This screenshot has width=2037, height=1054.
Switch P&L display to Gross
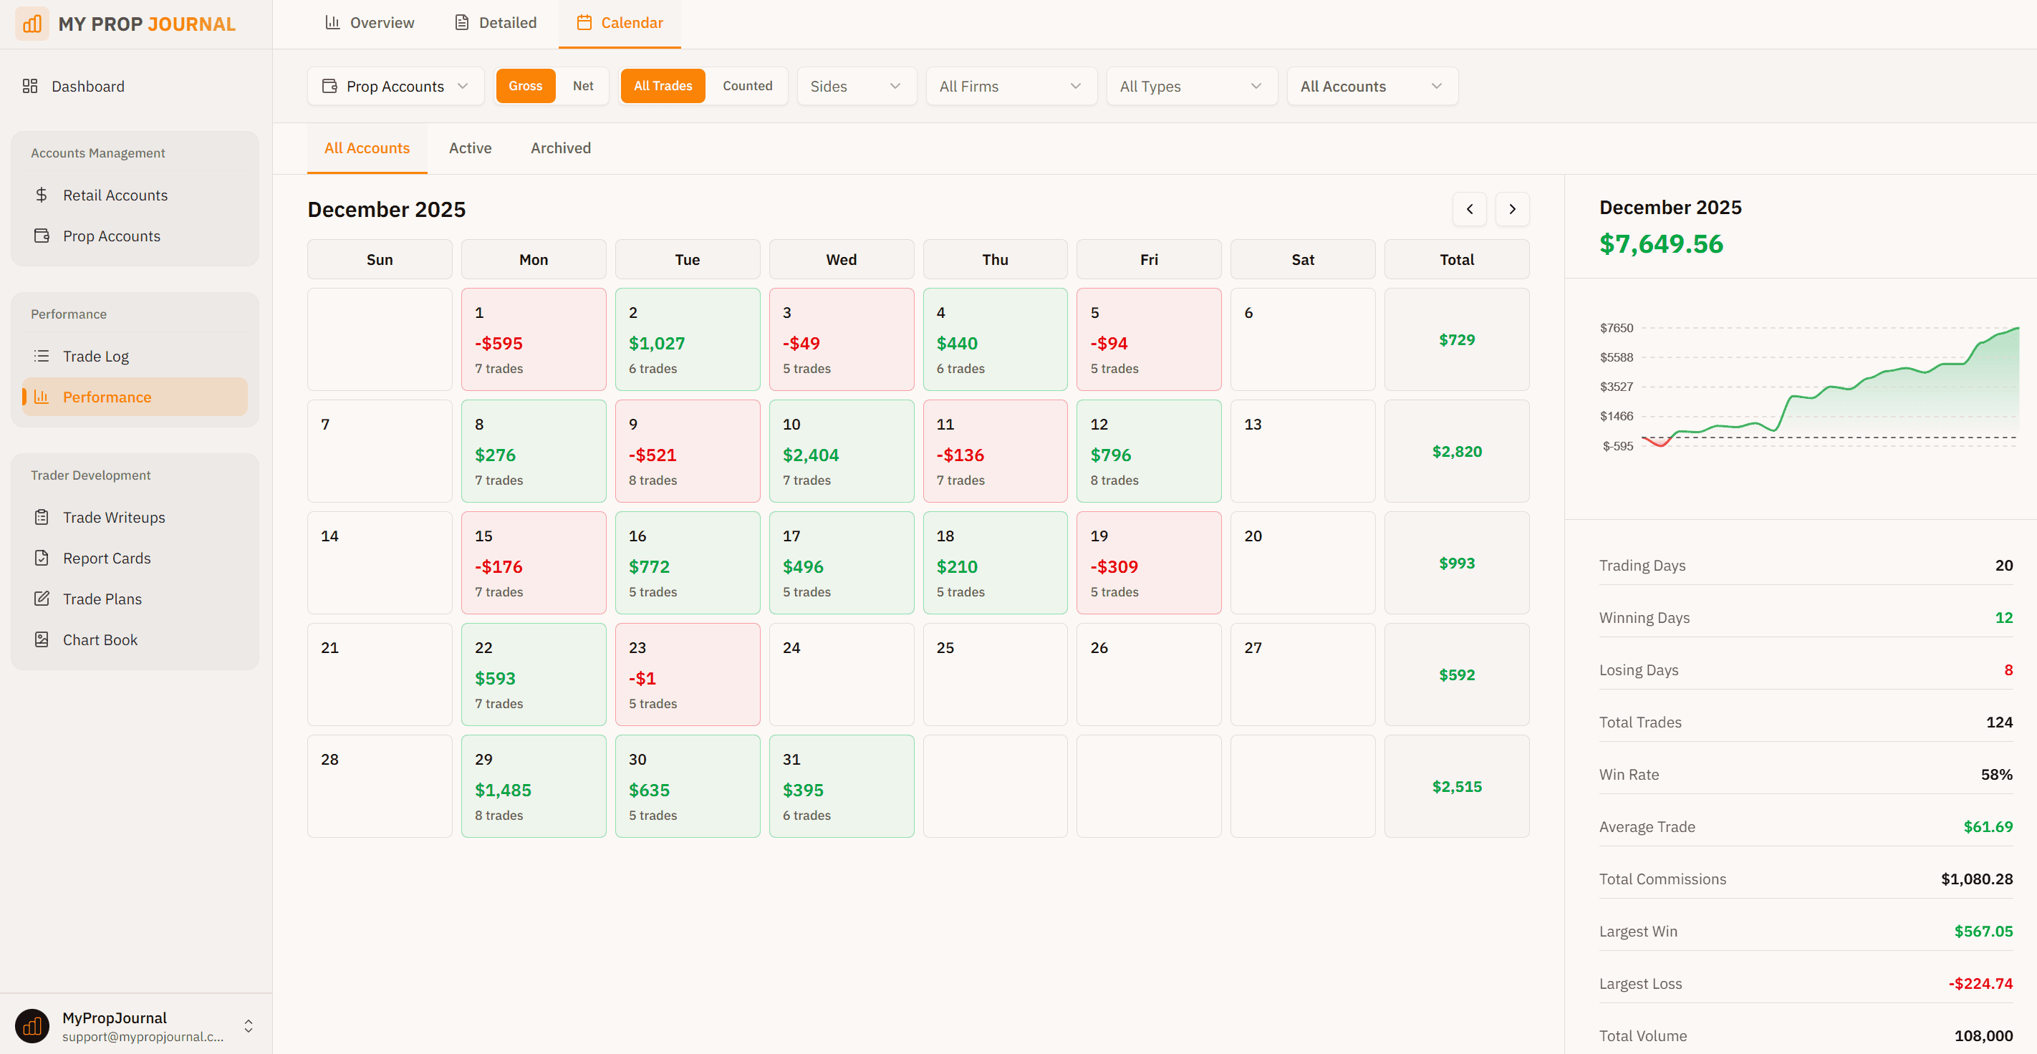[x=525, y=85]
